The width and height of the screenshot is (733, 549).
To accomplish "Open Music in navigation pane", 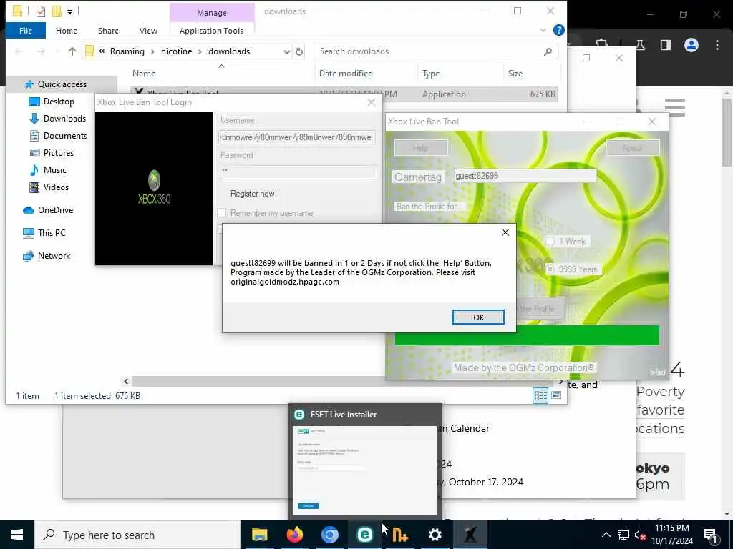I will 54,170.
